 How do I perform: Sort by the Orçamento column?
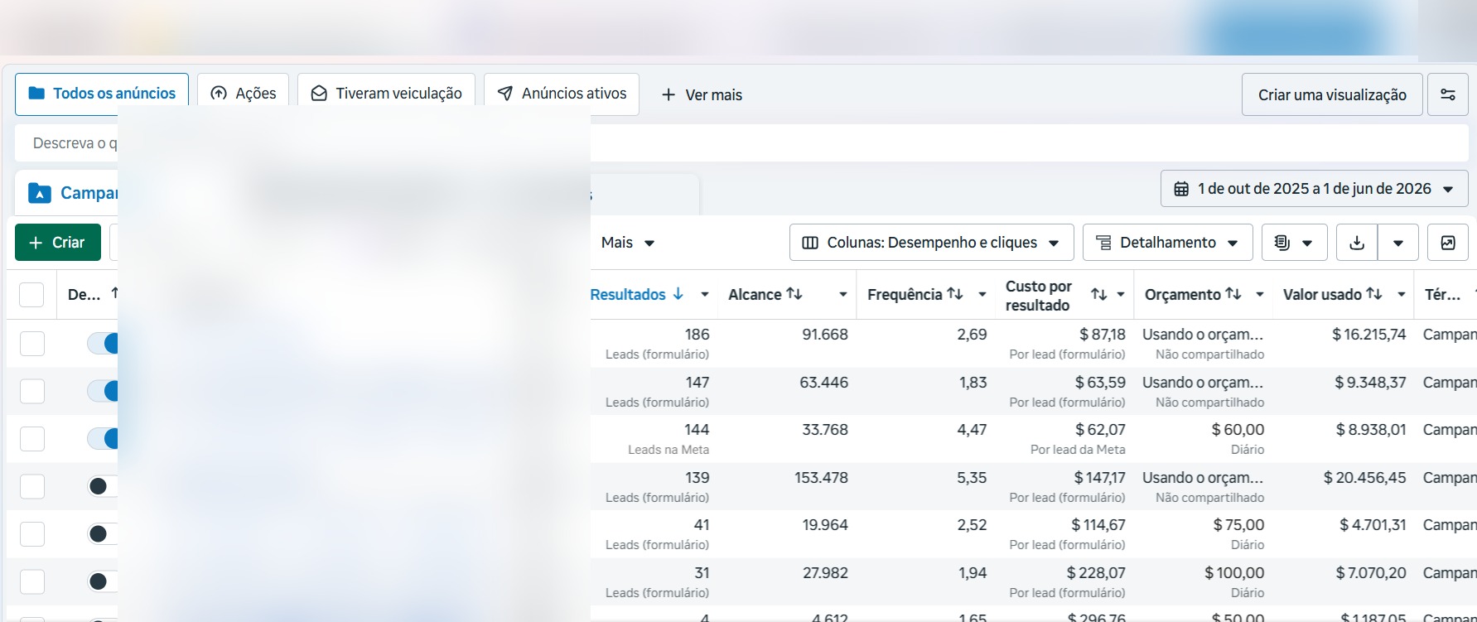pyautogui.click(x=1193, y=294)
